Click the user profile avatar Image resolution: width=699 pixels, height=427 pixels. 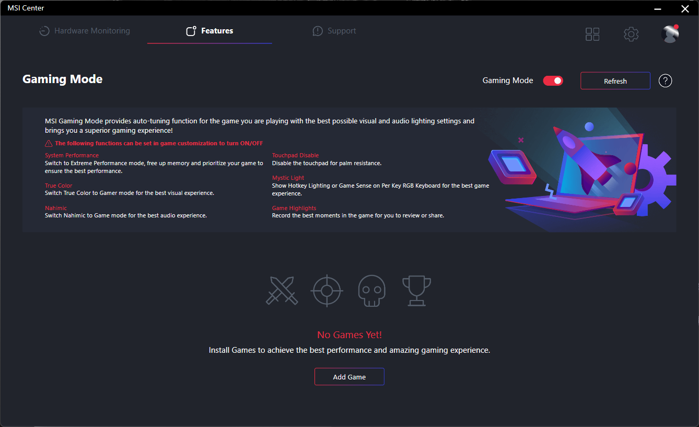click(x=670, y=34)
